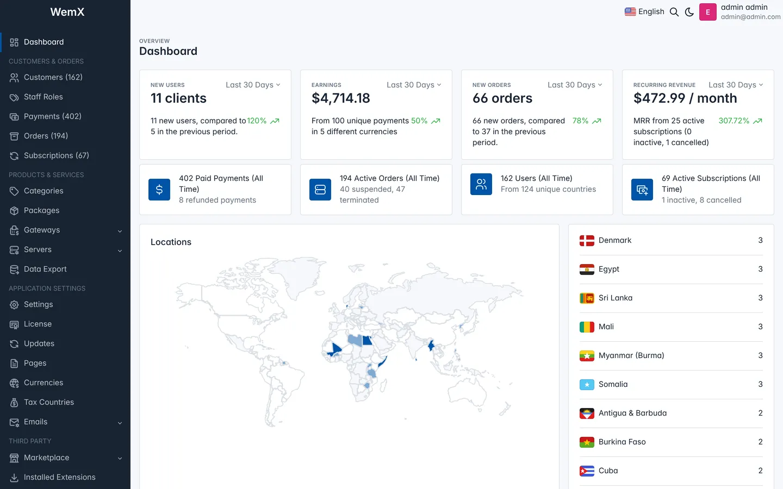Click Egypt highlighted on the world map
This screenshot has width=783, height=489.
click(x=367, y=341)
